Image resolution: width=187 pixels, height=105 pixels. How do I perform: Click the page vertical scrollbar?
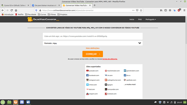click(x=186, y=30)
